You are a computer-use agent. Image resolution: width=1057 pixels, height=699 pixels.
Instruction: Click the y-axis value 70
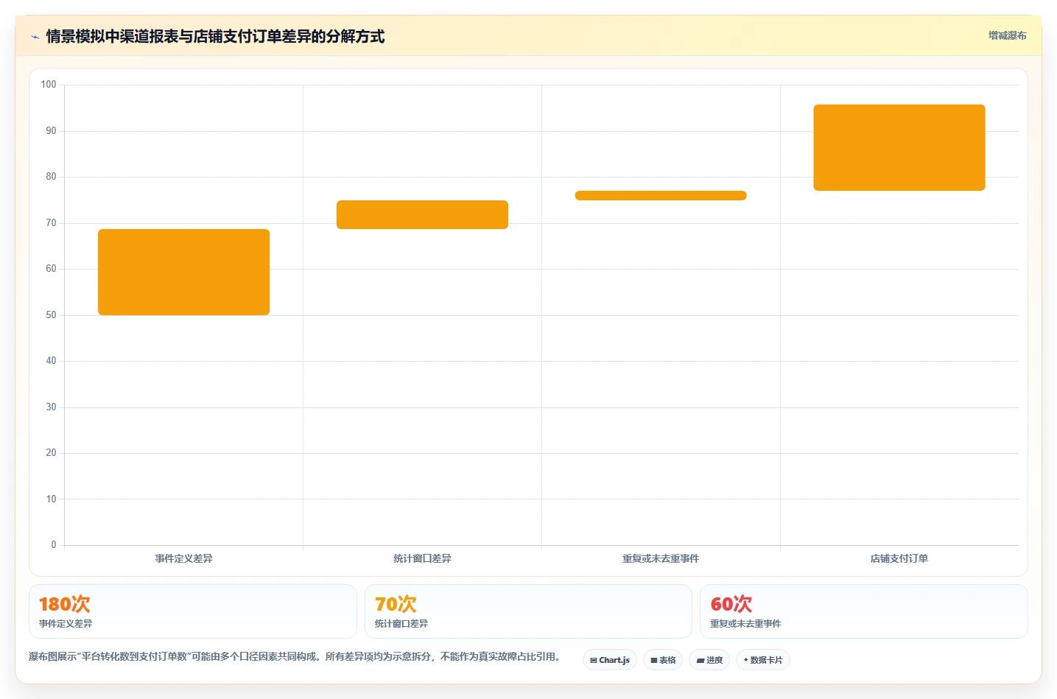pos(51,223)
